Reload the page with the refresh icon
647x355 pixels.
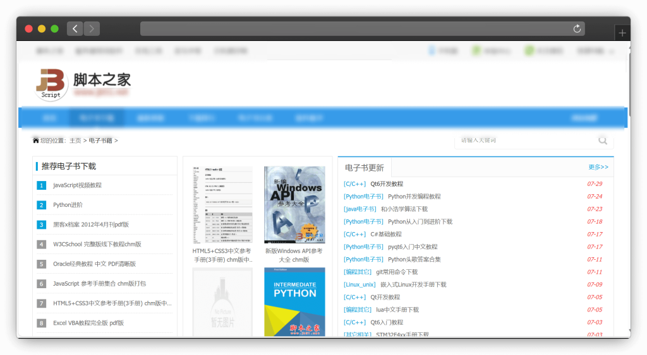point(577,29)
